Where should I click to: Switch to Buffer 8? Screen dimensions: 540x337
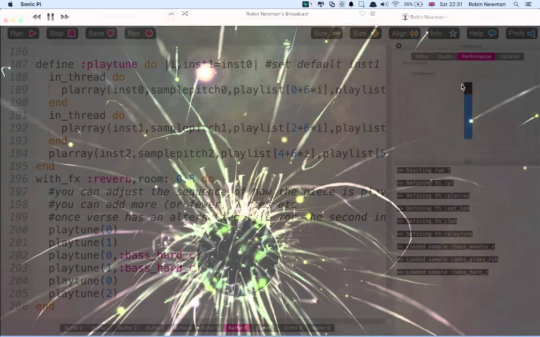click(x=292, y=328)
